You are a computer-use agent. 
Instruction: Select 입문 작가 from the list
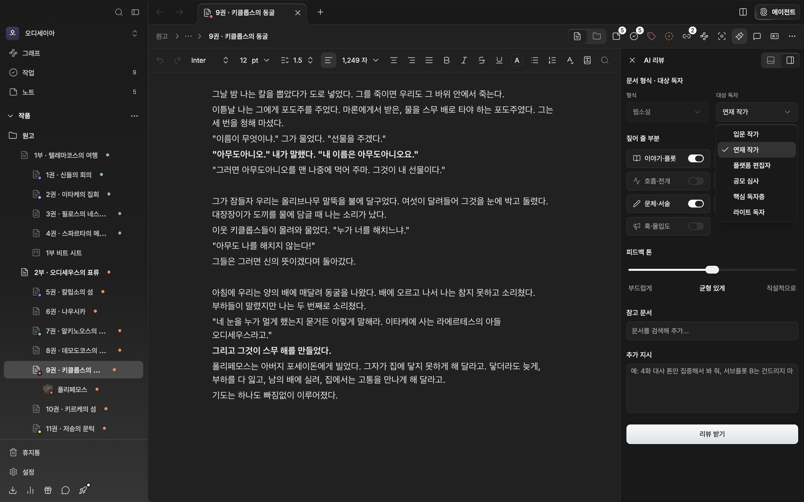757,134
